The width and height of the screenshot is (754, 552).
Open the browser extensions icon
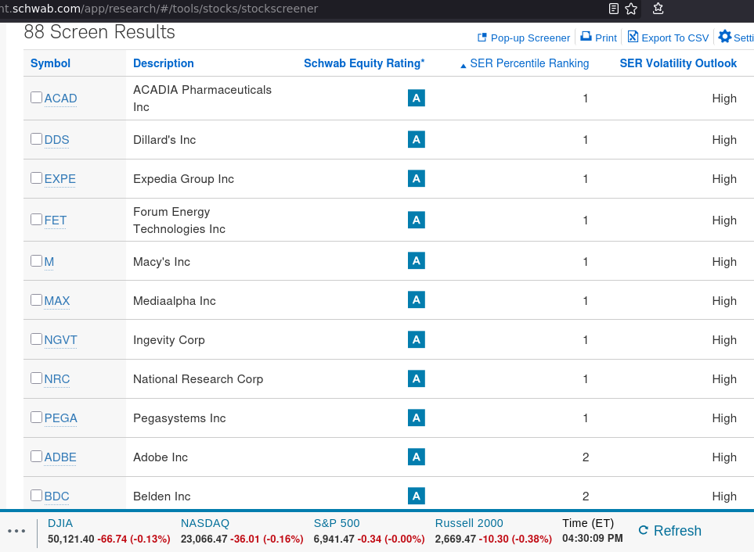click(x=658, y=9)
